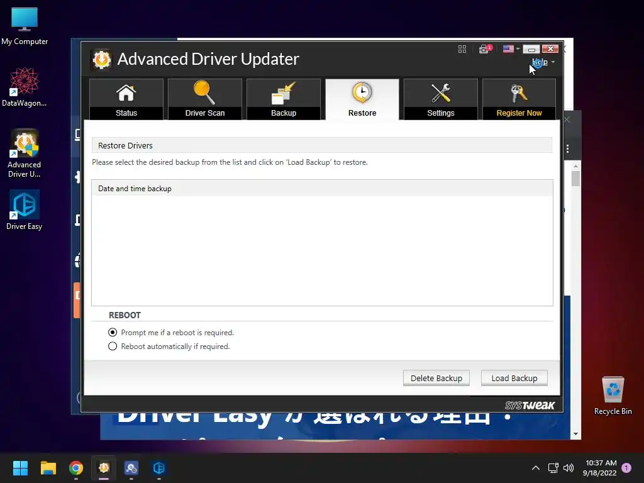Click the Systweak logo link

(530, 406)
